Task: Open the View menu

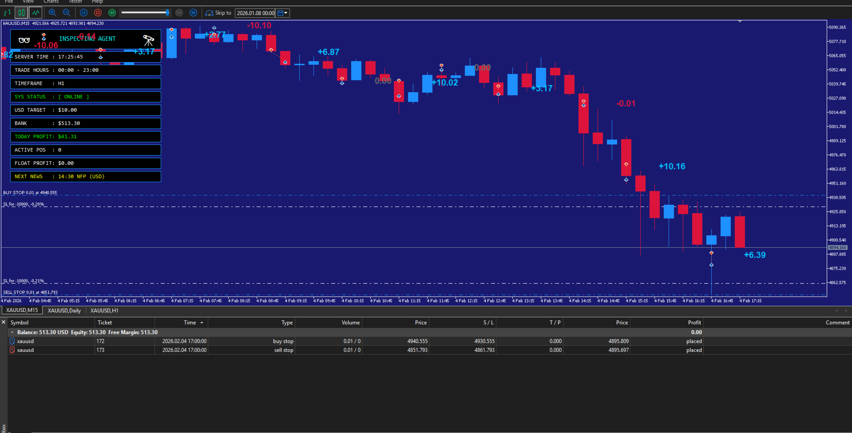Action: point(28,2)
